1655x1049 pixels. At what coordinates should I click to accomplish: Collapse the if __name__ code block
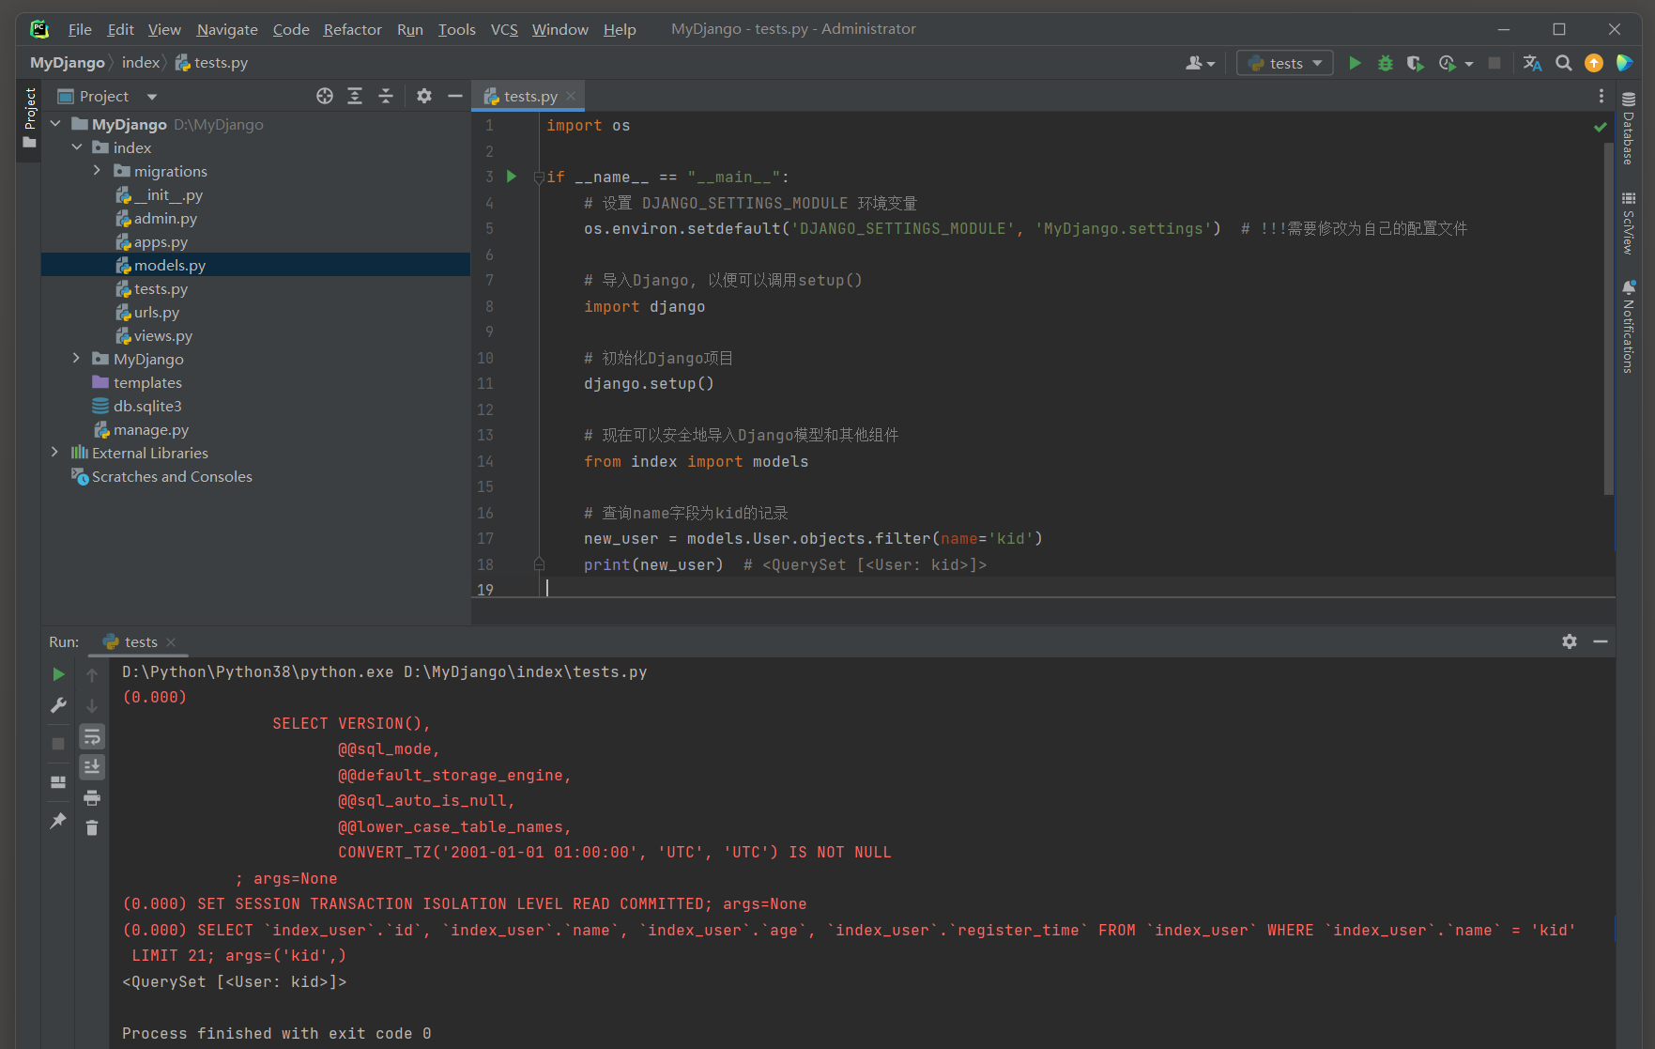pyautogui.click(x=539, y=177)
